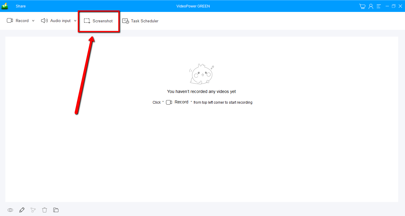This screenshot has height=216, width=405.
Task: Click the Record label to start recording
Action: click(22, 21)
